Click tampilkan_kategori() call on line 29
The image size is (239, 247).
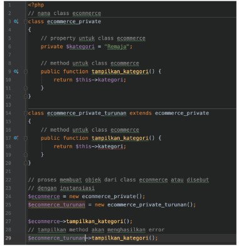click(x=124, y=238)
